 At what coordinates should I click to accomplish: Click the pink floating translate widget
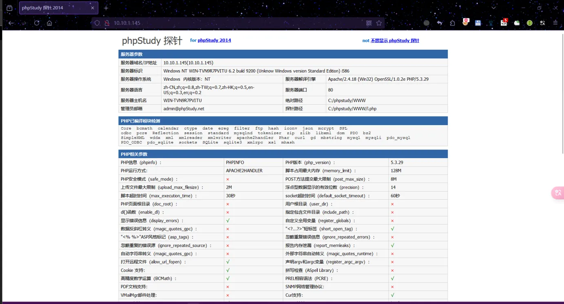557,193
